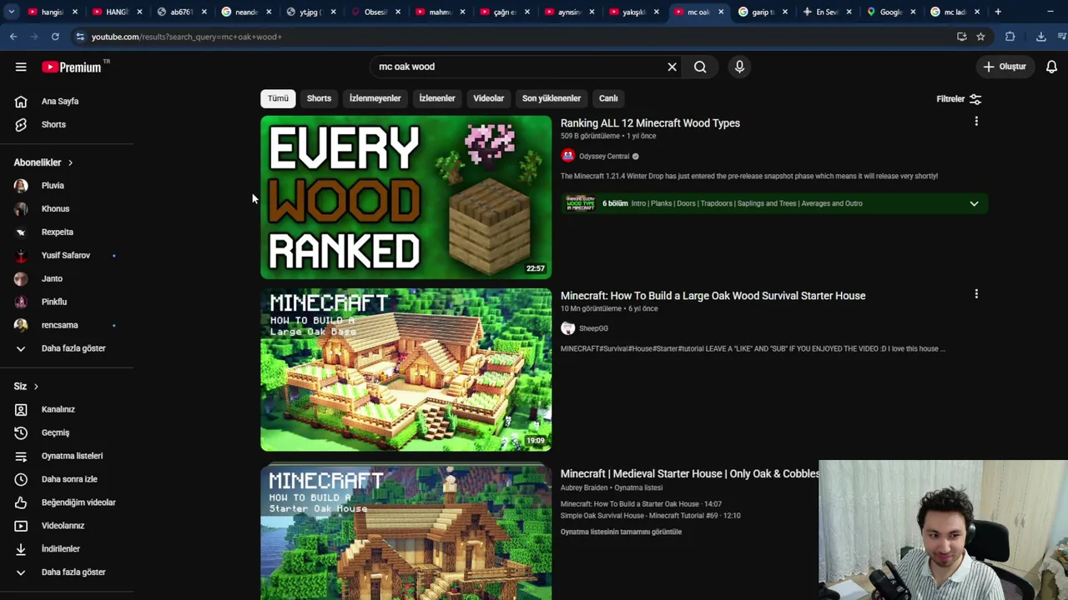The width and height of the screenshot is (1068, 600).
Task: Open 'How To Build a Large Oak Wood' title
Action: [x=713, y=296]
